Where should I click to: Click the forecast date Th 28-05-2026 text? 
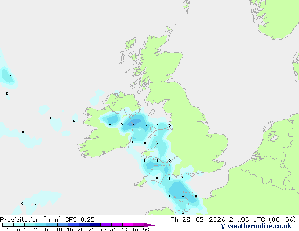tap(198, 219)
